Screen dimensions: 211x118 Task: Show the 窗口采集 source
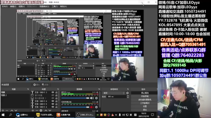coord(53,95)
